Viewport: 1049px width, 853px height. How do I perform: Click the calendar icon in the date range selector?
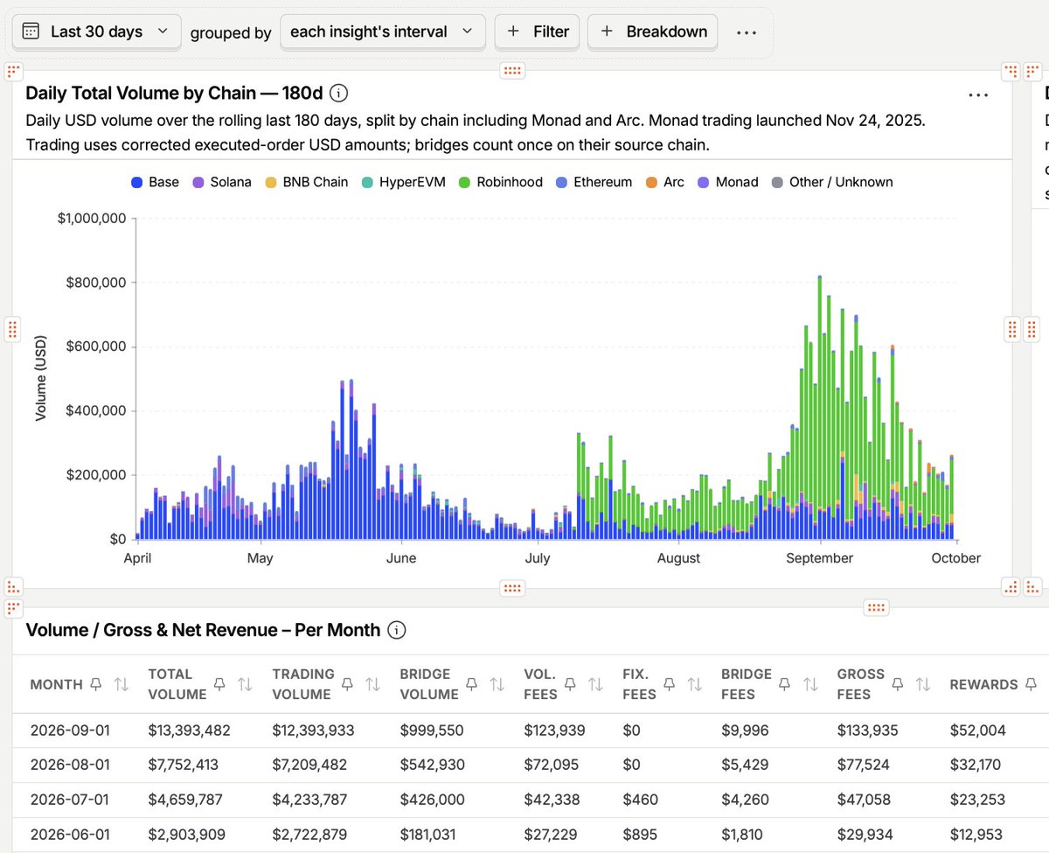pos(31,31)
